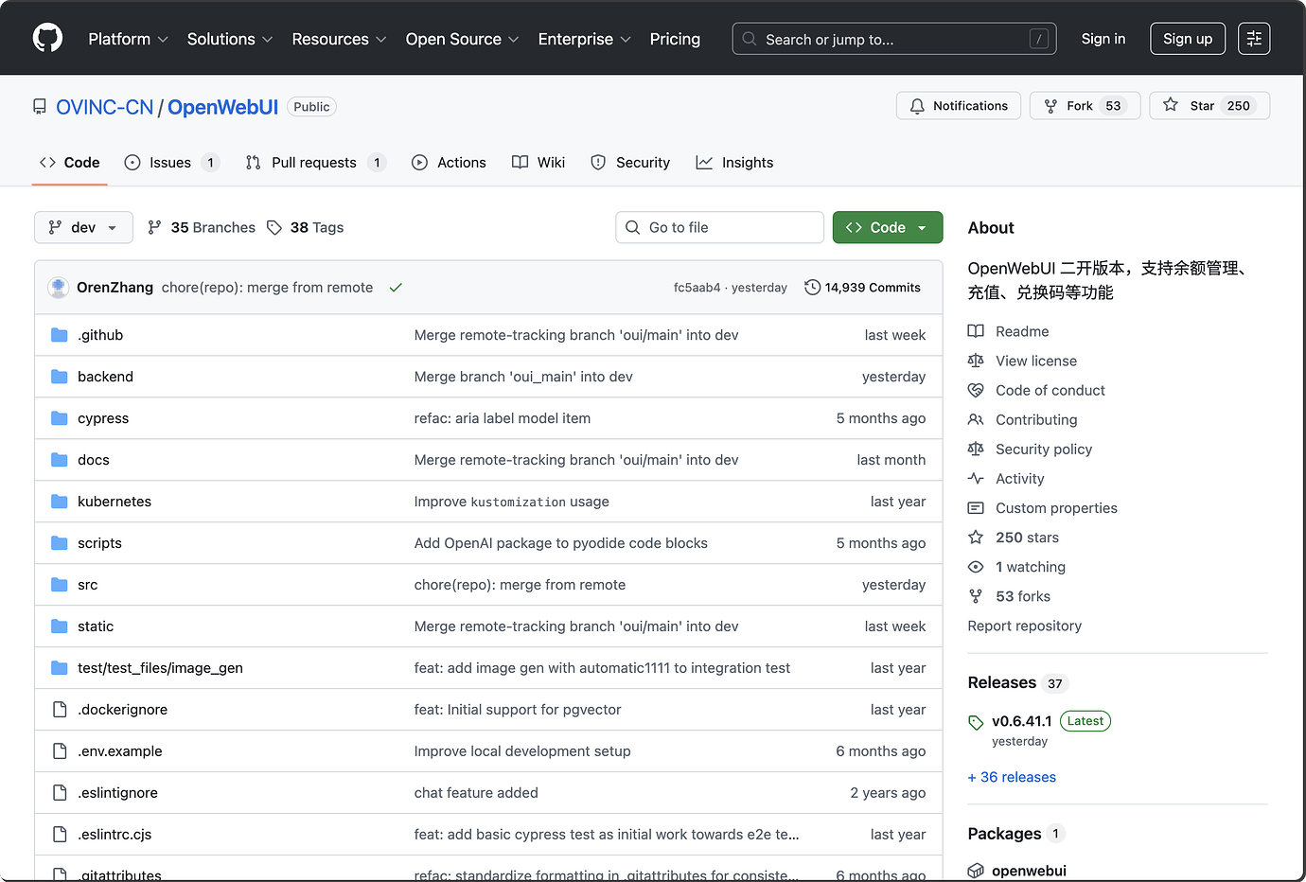Click the Sign in link

point(1103,39)
